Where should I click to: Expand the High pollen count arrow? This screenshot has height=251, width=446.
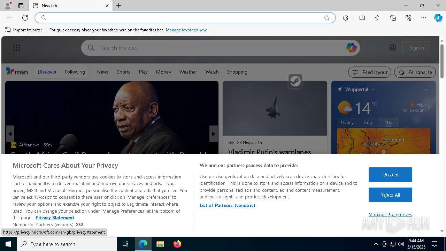pos(429,107)
